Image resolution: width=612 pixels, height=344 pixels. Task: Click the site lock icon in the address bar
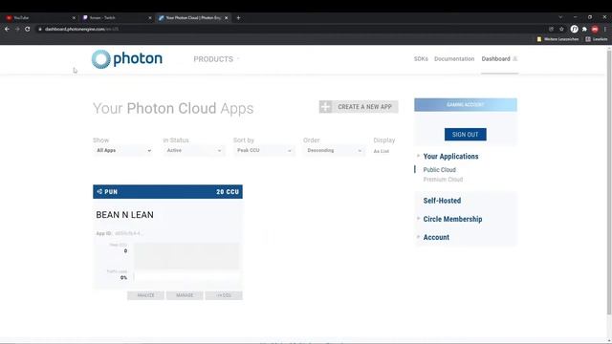(x=39, y=30)
